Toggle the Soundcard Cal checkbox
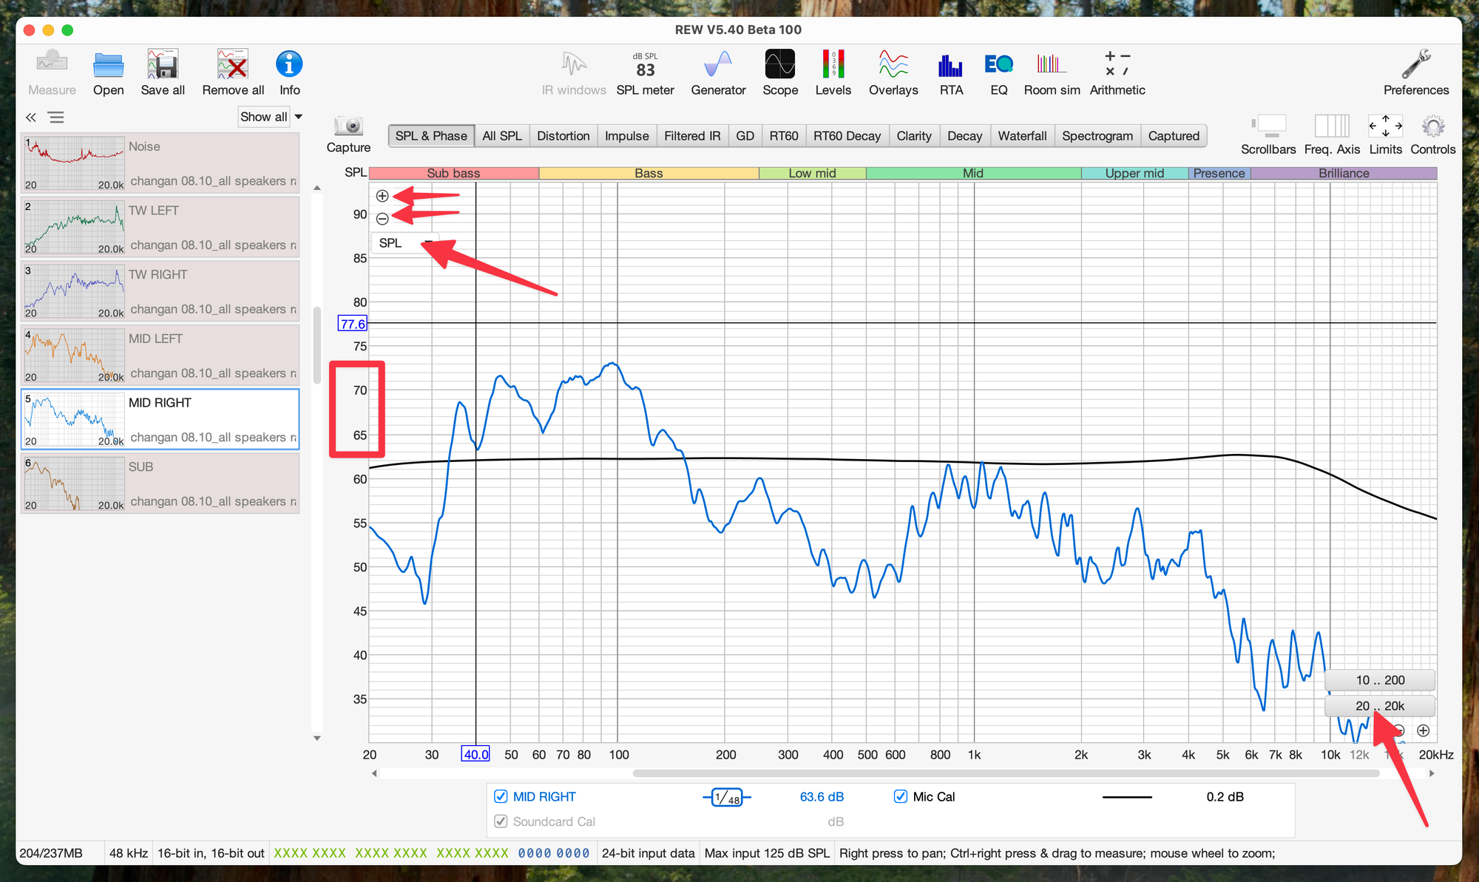The height and width of the screenshot is (882, 1479). click(501, 821)
